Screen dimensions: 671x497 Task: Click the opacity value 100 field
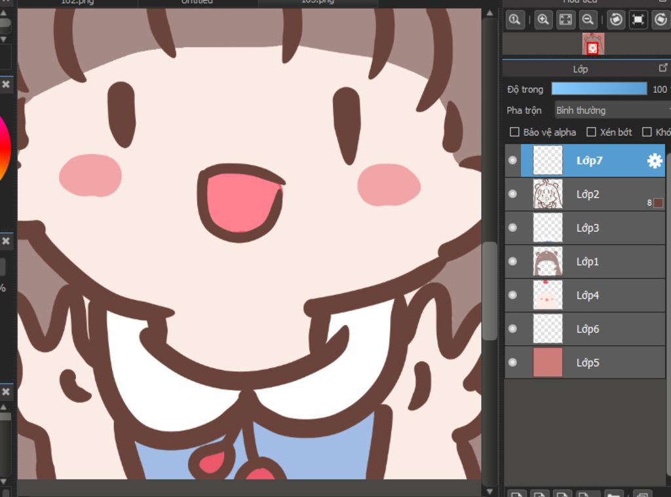tap(661, 90)
